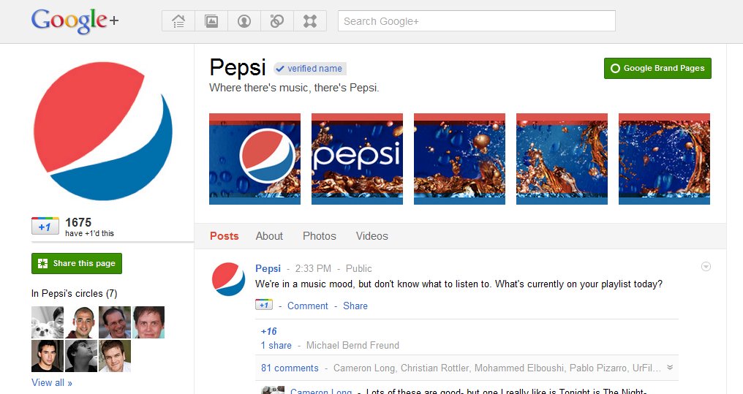743x394 pixels.
Task: Open fourth circle photo in top row
Action: click(148, 322)
